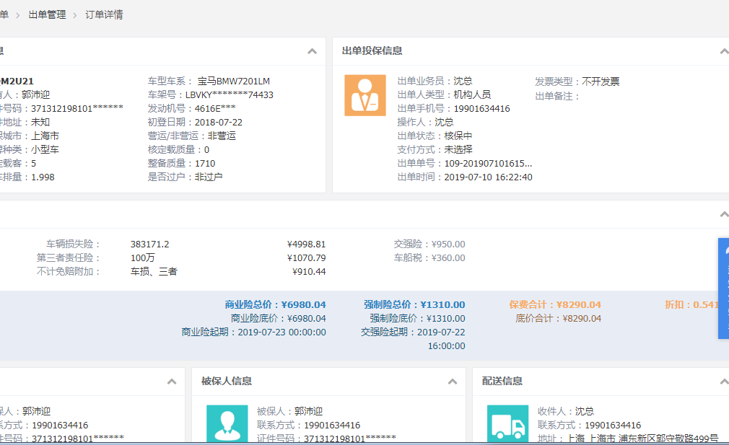Open the blue floating widget on right edge

[x=723, y=288]
